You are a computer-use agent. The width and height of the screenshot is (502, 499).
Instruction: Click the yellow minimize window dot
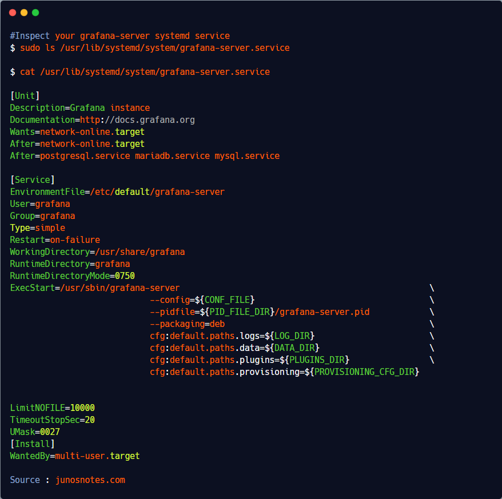(x=24, y=13)
